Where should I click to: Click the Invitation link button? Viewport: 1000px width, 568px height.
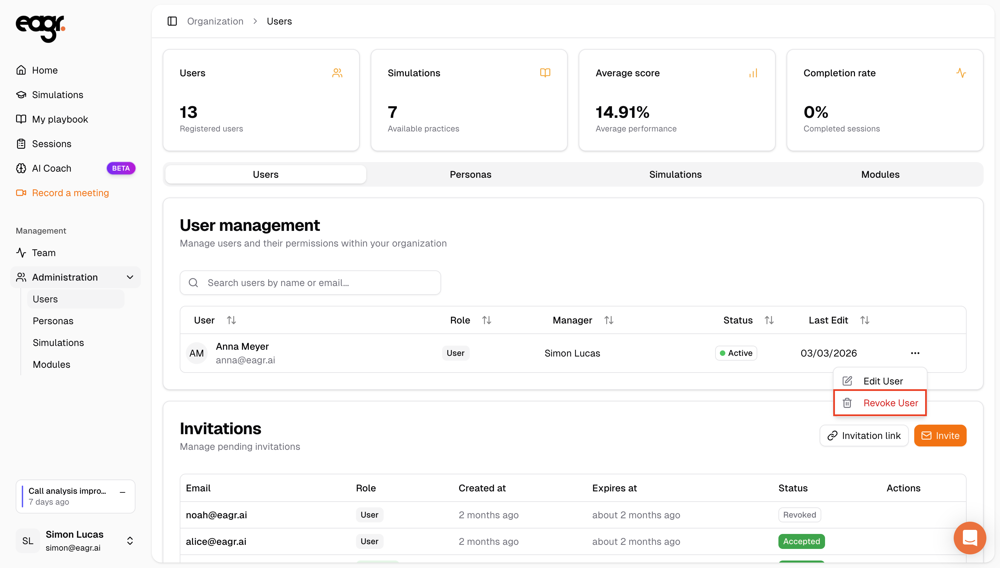(x=864, y=436)
